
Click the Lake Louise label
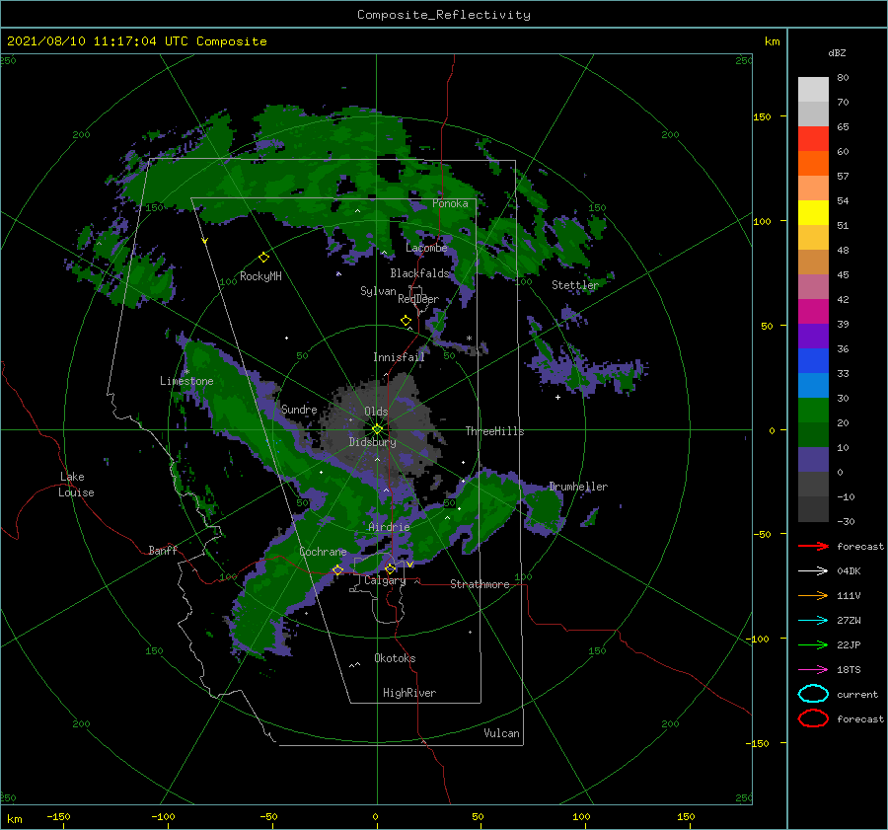coord(76,485)
